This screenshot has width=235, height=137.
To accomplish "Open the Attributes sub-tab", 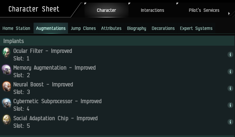I will tap(111, 28).
